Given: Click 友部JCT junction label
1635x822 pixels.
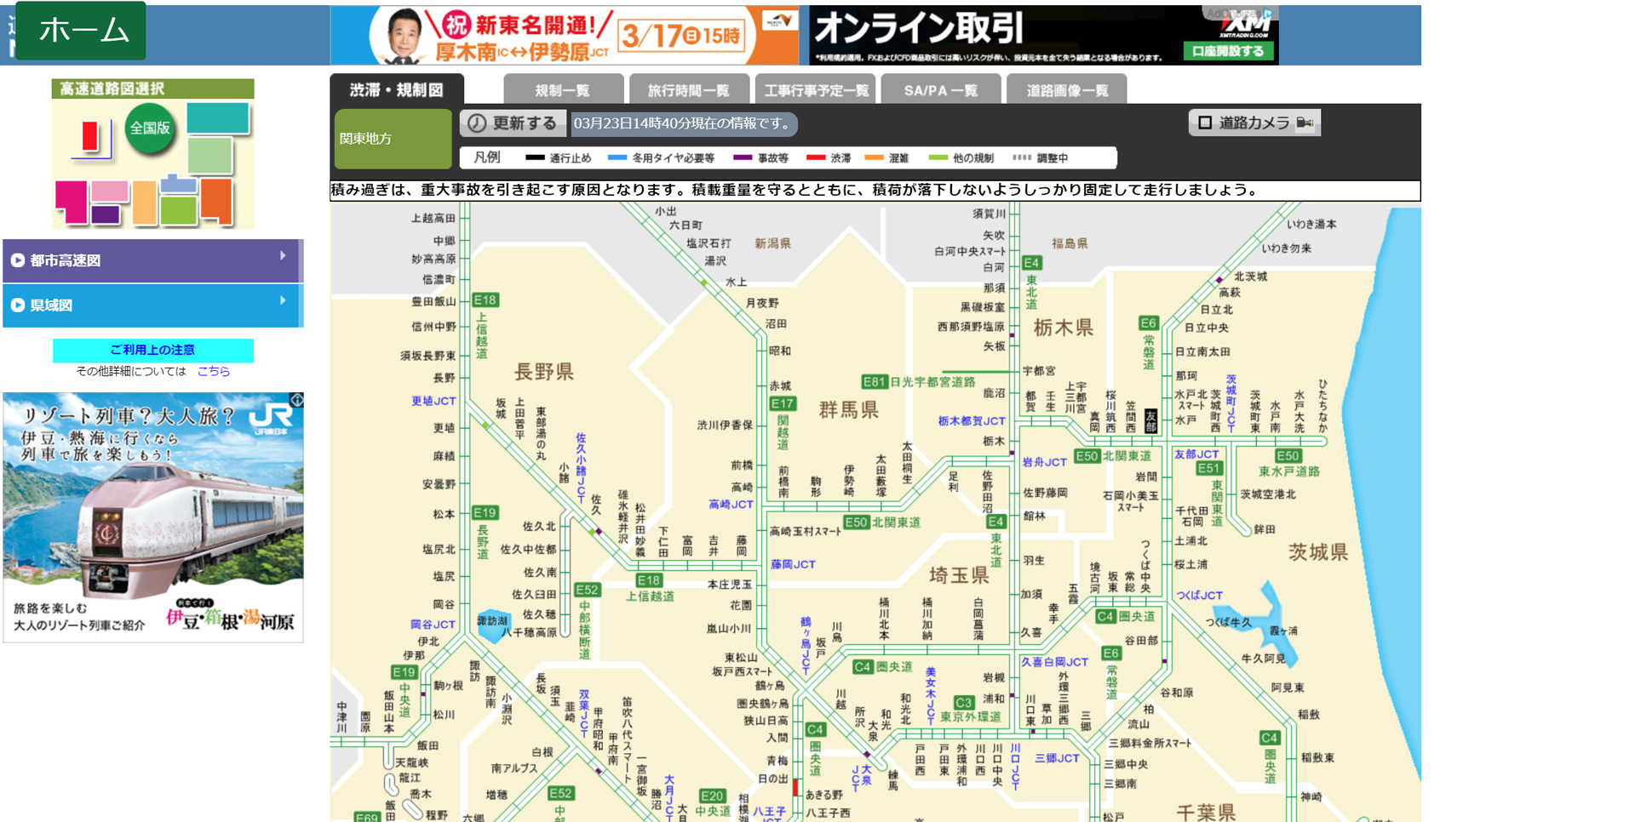Looking at the screenshot, I should (x=1196, y=454).
